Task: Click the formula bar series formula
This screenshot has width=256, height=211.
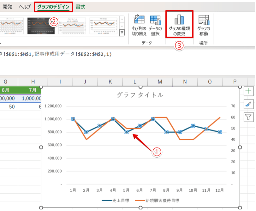Action: click(x=56, y=54)
